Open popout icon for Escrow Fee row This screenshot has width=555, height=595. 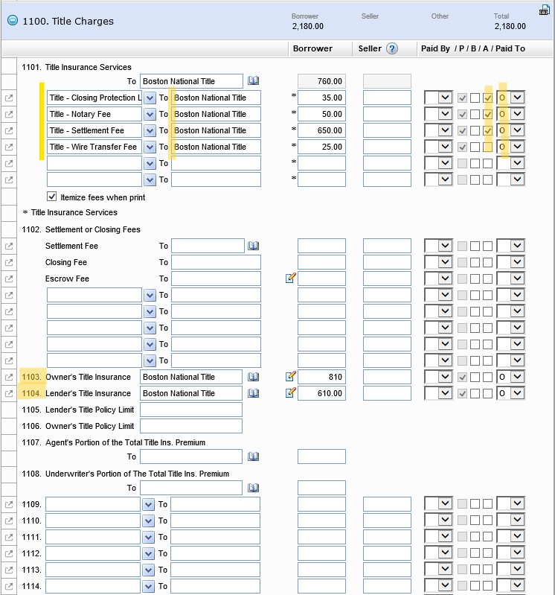(x=9, y=279)
